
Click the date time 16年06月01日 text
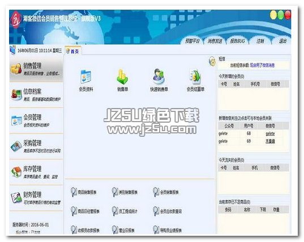pyautogui.click(x=40, y=51)
